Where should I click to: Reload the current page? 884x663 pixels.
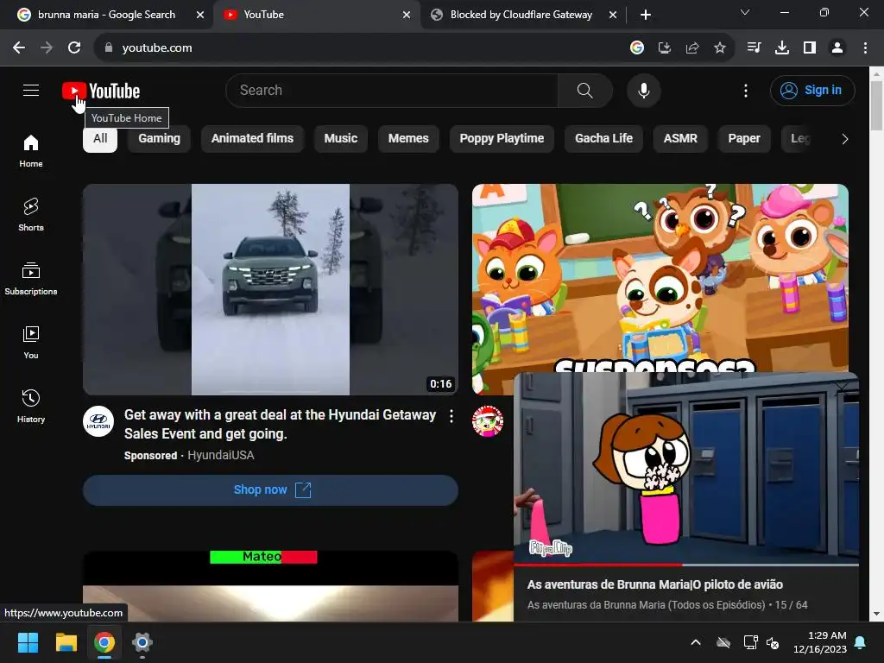[74, 48]
